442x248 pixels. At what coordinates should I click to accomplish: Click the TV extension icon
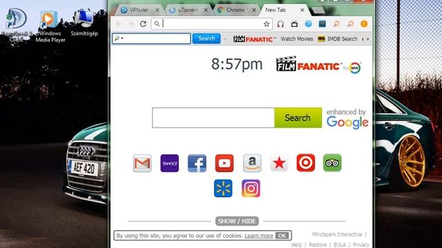tap(294, 24)
